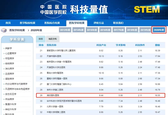Switch to the 2013年度 year button
Screen dimensions: 168x115
coord(65,30)
